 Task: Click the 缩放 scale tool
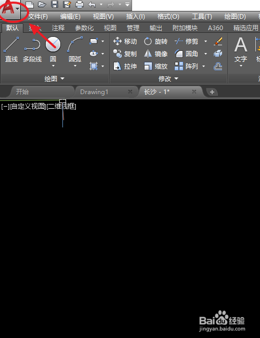pyautogui.click(x=155, y=66)
